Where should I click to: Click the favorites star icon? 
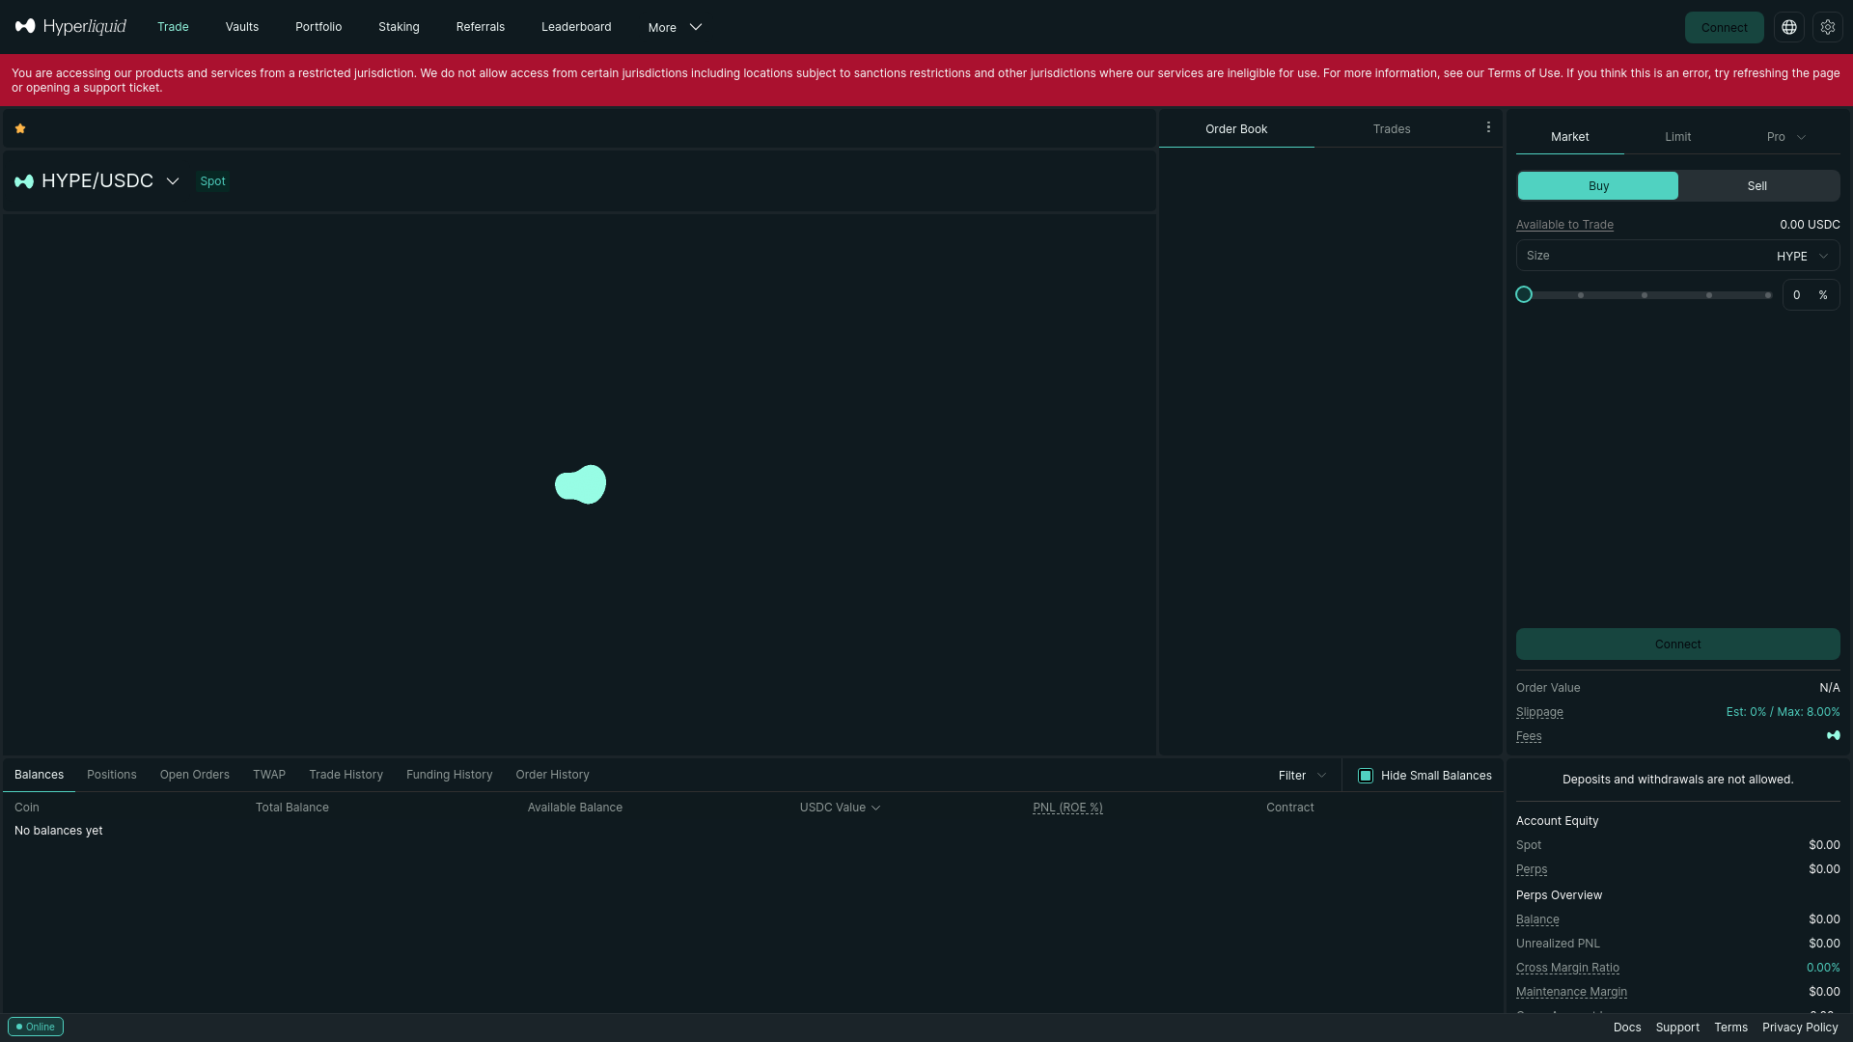tap(20, 128)
